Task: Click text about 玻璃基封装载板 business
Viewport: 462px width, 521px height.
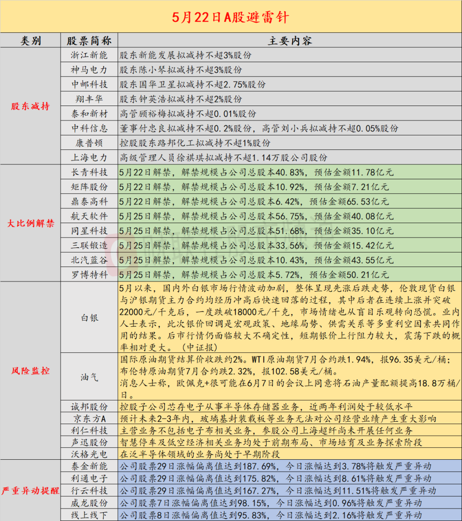Action: [278, 419]
